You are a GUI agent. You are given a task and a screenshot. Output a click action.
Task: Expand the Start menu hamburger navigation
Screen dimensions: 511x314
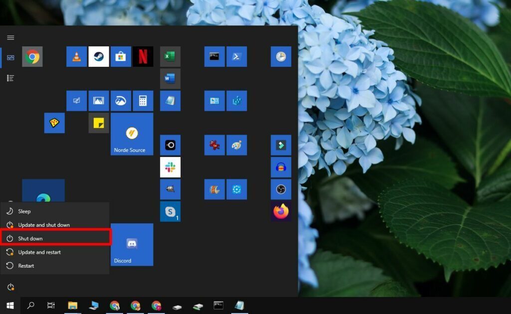[x=10, y=37]
